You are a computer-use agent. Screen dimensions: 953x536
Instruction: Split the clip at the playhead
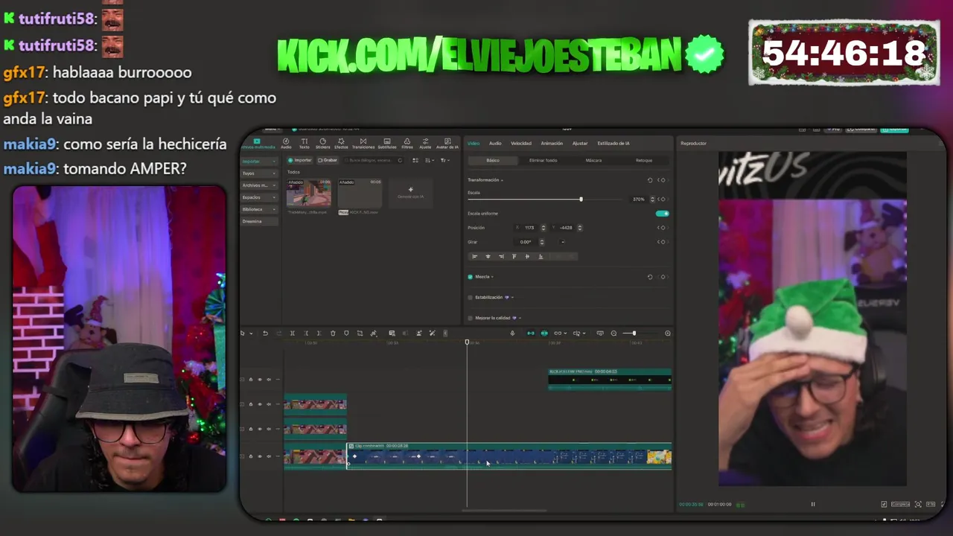(293, 334)
